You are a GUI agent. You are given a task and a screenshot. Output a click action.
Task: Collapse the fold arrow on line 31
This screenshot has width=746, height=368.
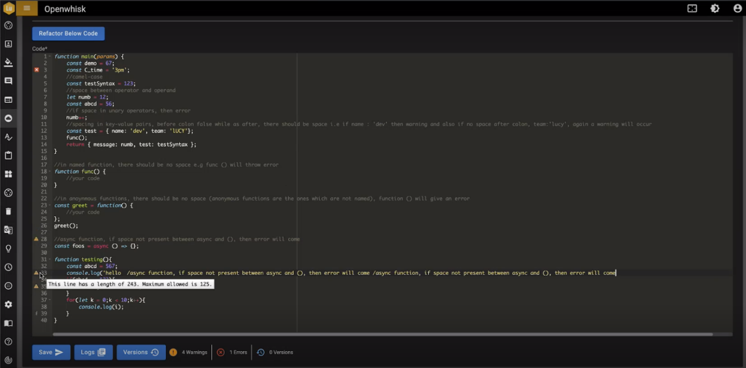[50, 259]
